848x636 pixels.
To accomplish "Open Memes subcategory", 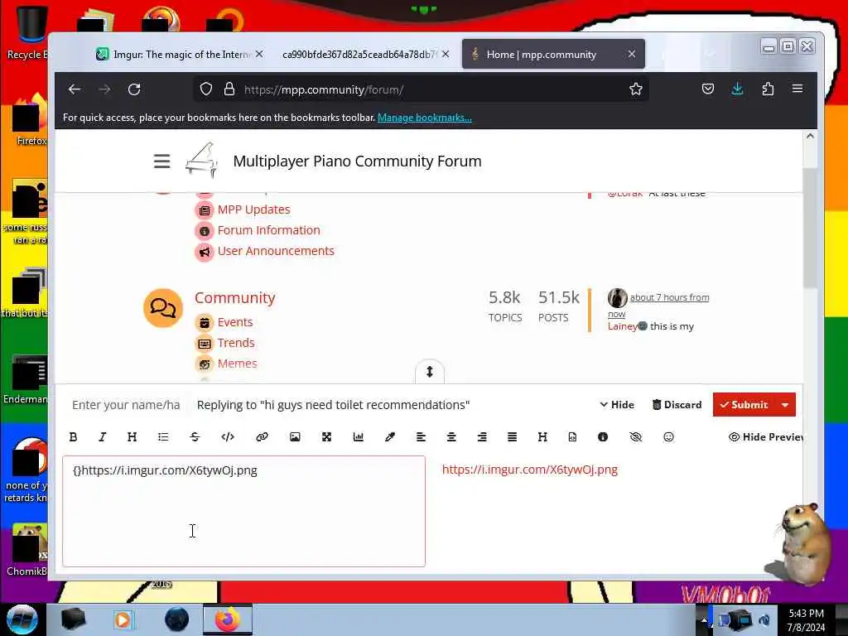I will click(237, 364).
